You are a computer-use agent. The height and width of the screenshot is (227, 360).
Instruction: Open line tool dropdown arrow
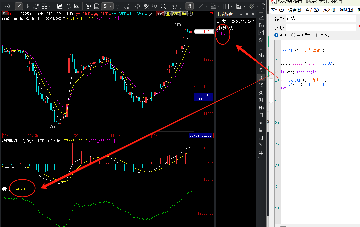pos(206,6)
